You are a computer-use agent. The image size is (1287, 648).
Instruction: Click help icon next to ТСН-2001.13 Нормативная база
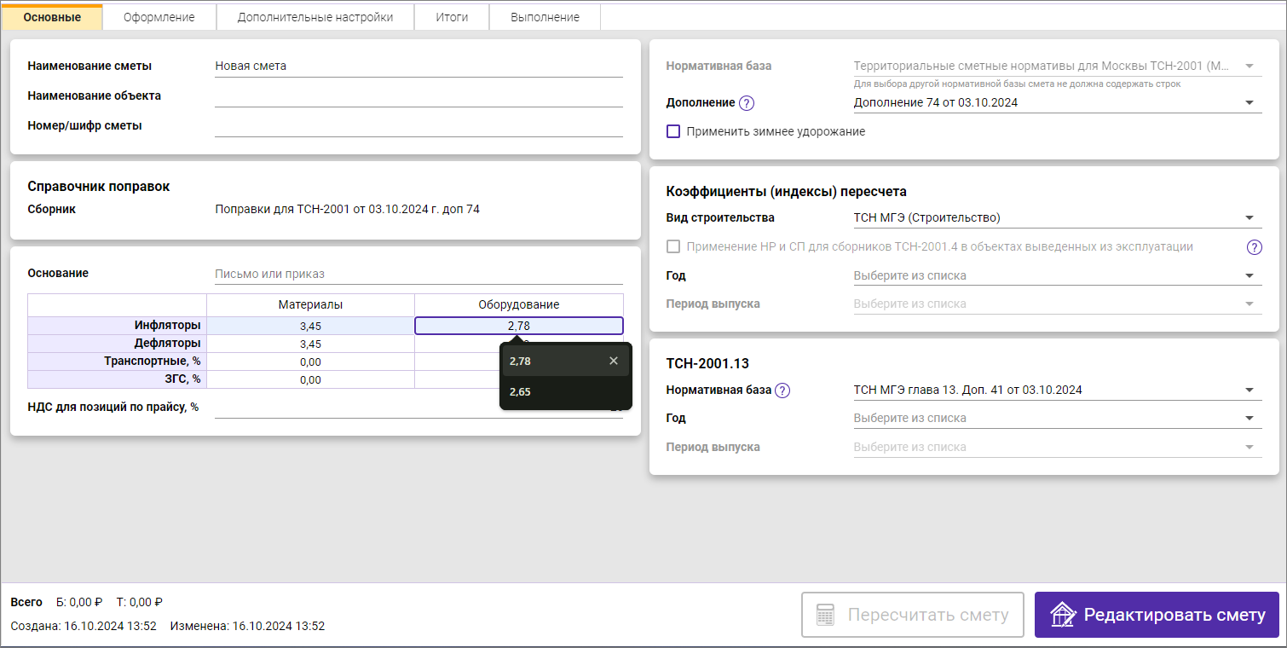[782, 391]
